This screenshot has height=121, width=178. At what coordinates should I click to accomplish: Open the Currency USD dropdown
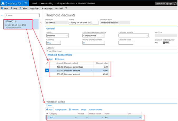click(53, 43)
